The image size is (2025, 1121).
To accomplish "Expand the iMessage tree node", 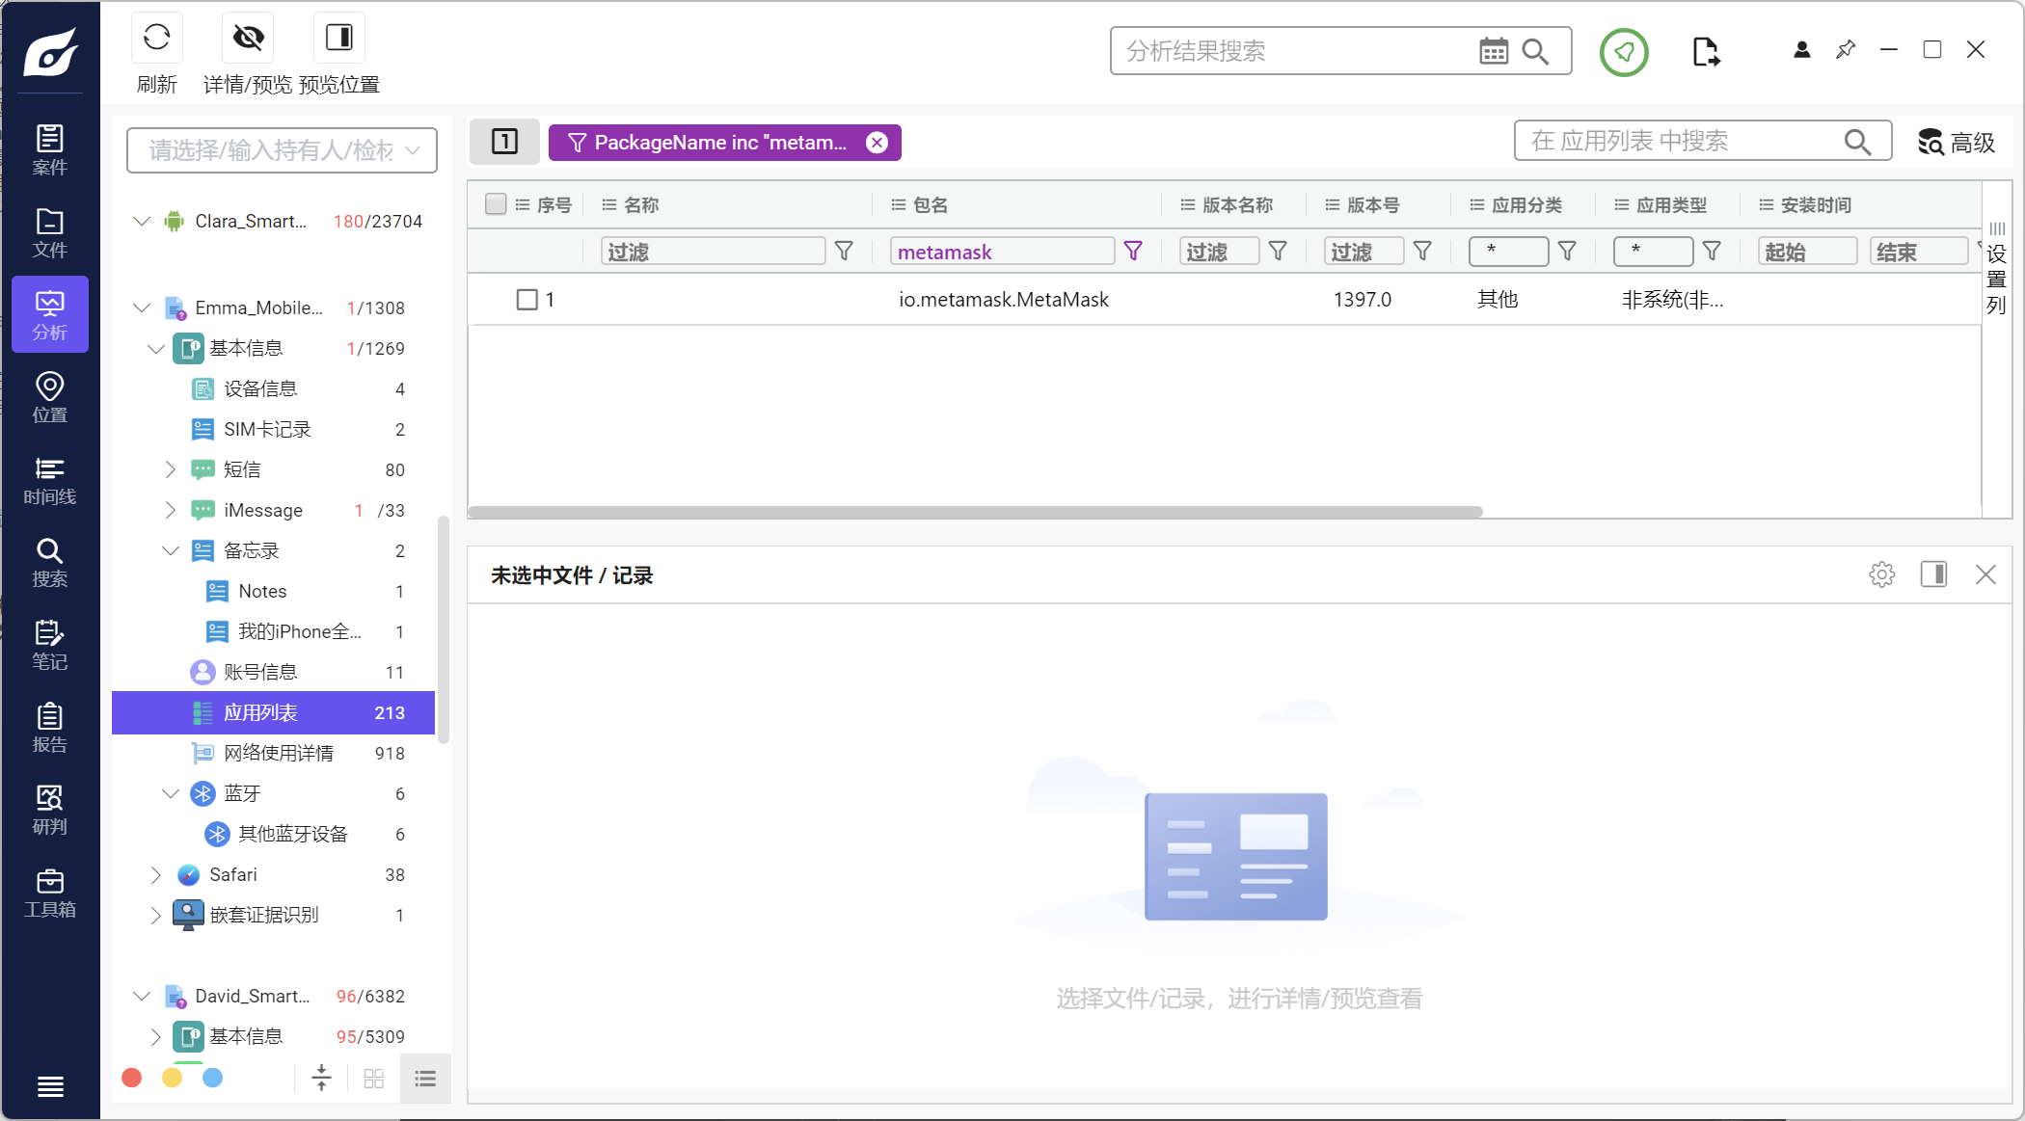I will point(171,510).
